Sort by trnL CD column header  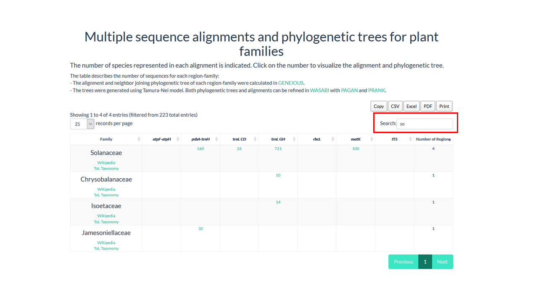pos(239,139)
